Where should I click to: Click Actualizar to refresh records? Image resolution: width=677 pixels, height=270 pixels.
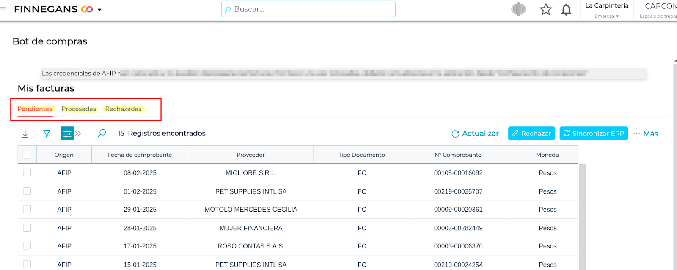[475, 134]
